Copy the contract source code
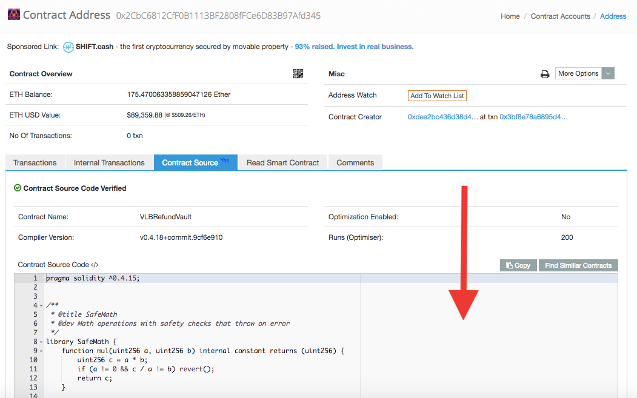 (518, 265)
